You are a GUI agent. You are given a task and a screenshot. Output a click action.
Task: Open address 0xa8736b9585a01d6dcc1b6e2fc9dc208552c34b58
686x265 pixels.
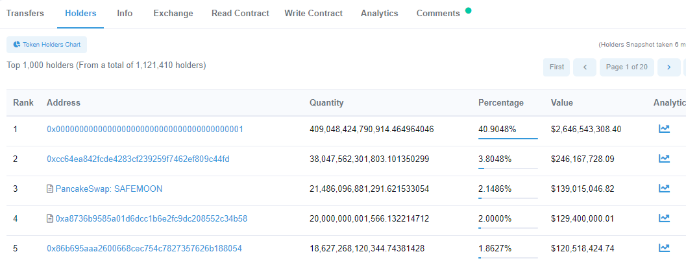[x=151, y=219]
